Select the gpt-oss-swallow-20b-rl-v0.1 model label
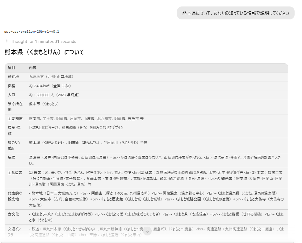This screenshot has height=243, width=302. (x=32, y=31)
